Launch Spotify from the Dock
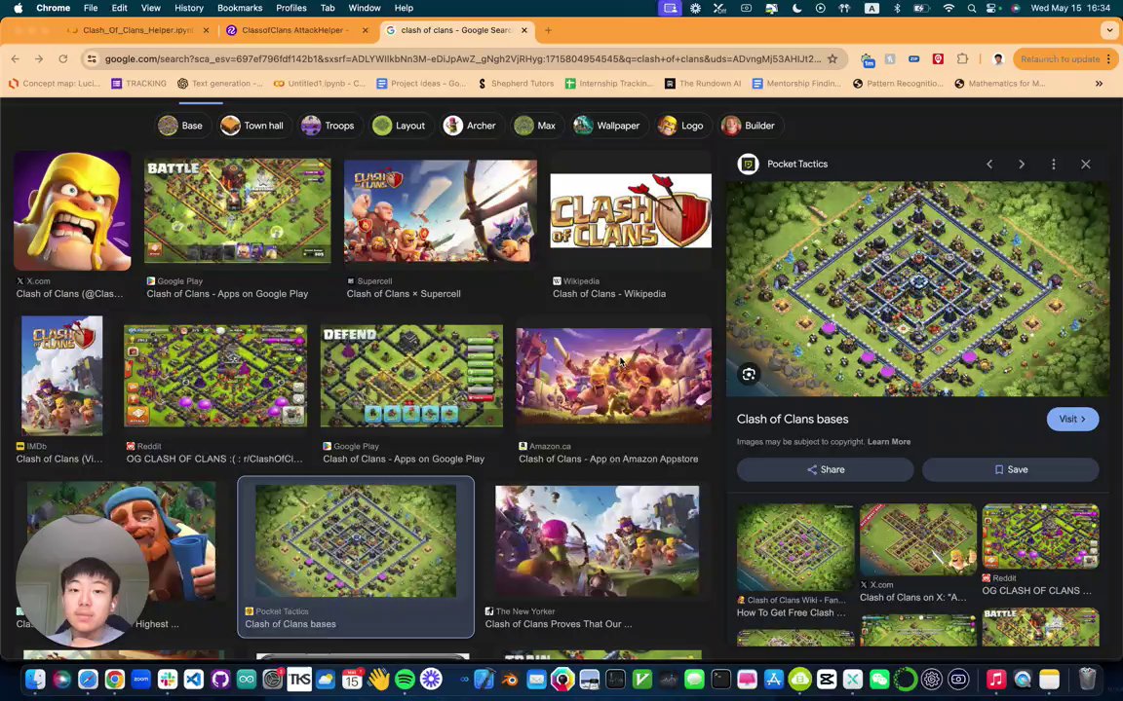This screenshot has height=701, width=1123. 406,679
